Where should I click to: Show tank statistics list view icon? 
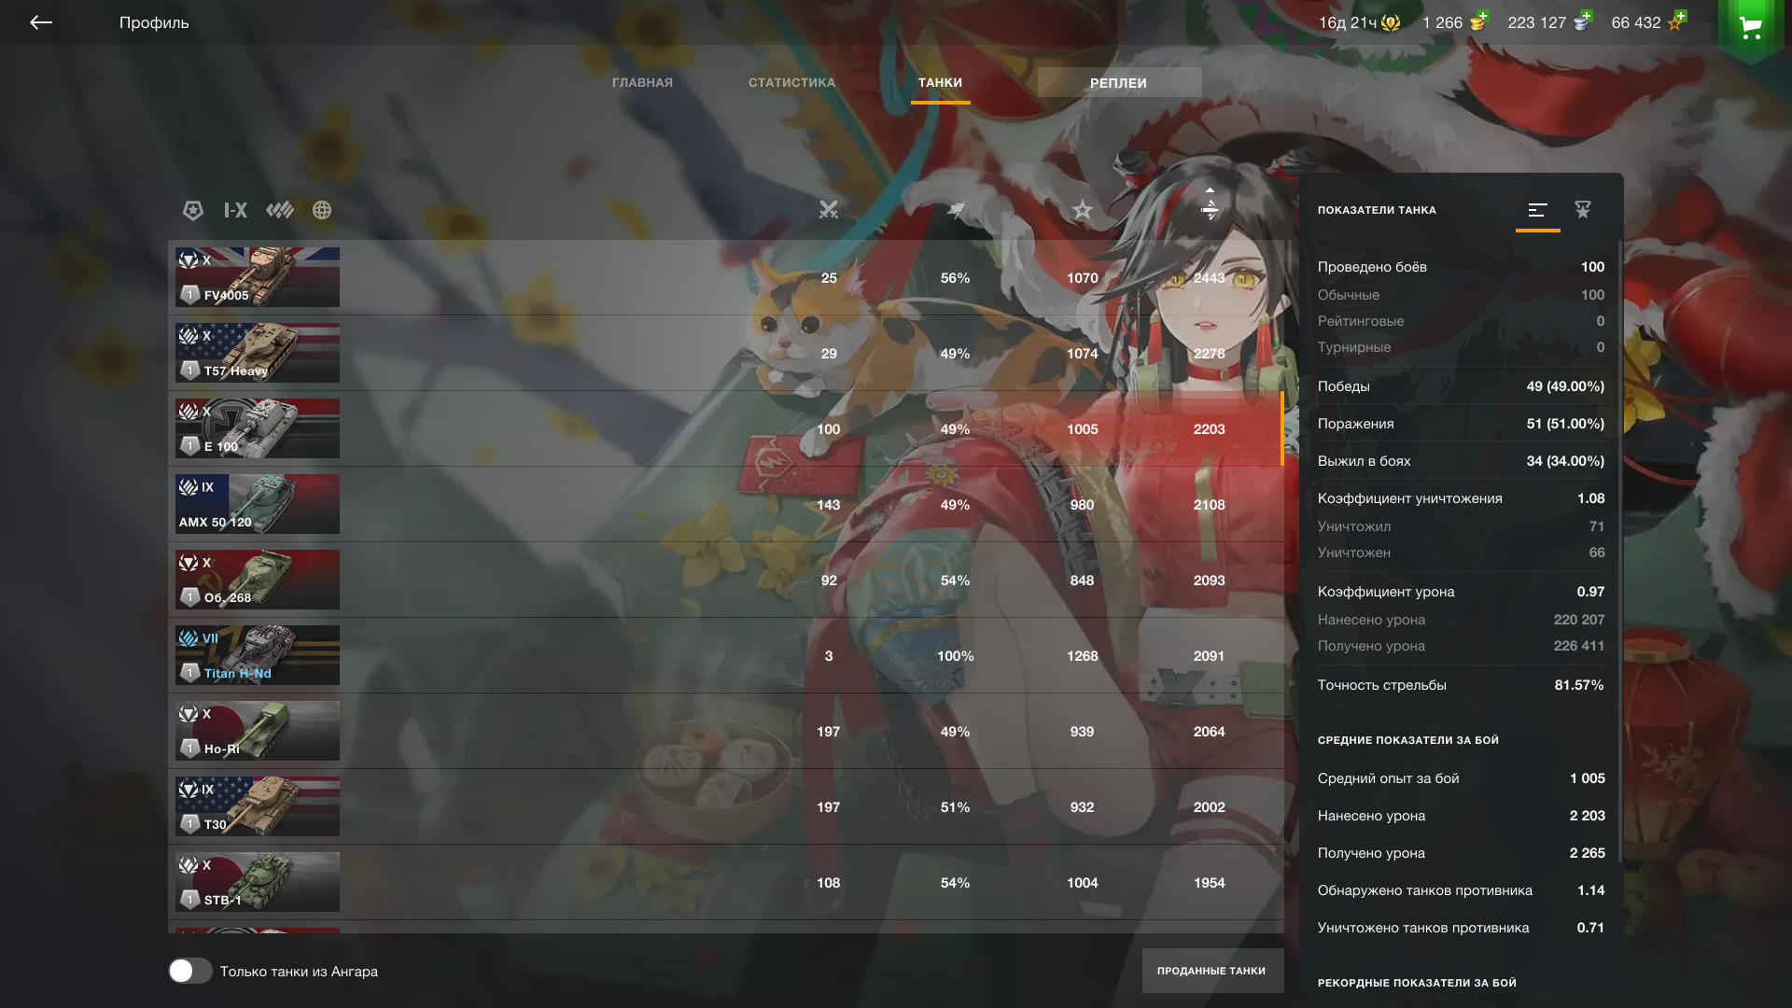[x=1538, y=210]
